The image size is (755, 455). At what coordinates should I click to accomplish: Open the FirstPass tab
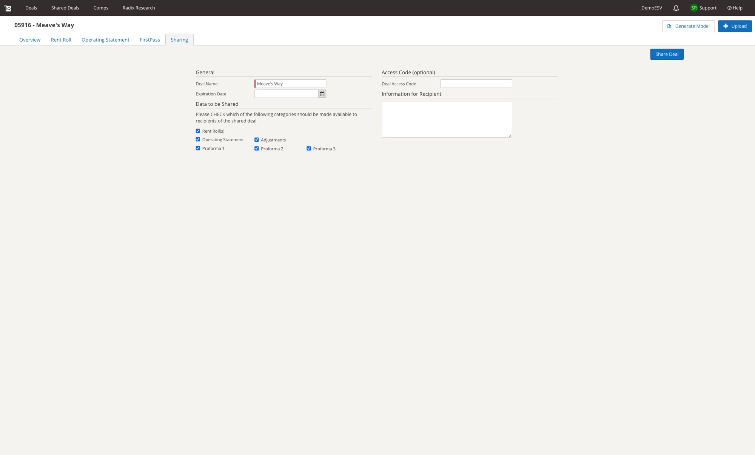150,40
